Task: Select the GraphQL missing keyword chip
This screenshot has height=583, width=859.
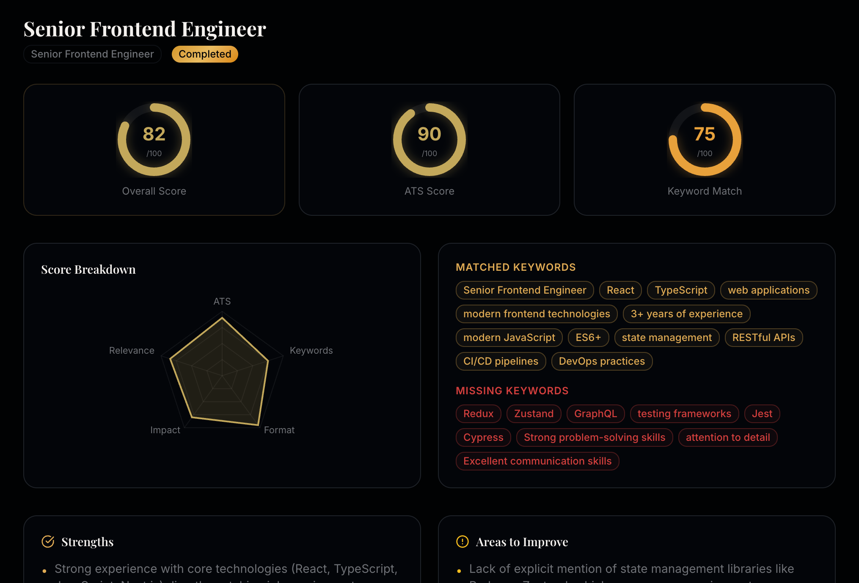Action: click(595, 414)
